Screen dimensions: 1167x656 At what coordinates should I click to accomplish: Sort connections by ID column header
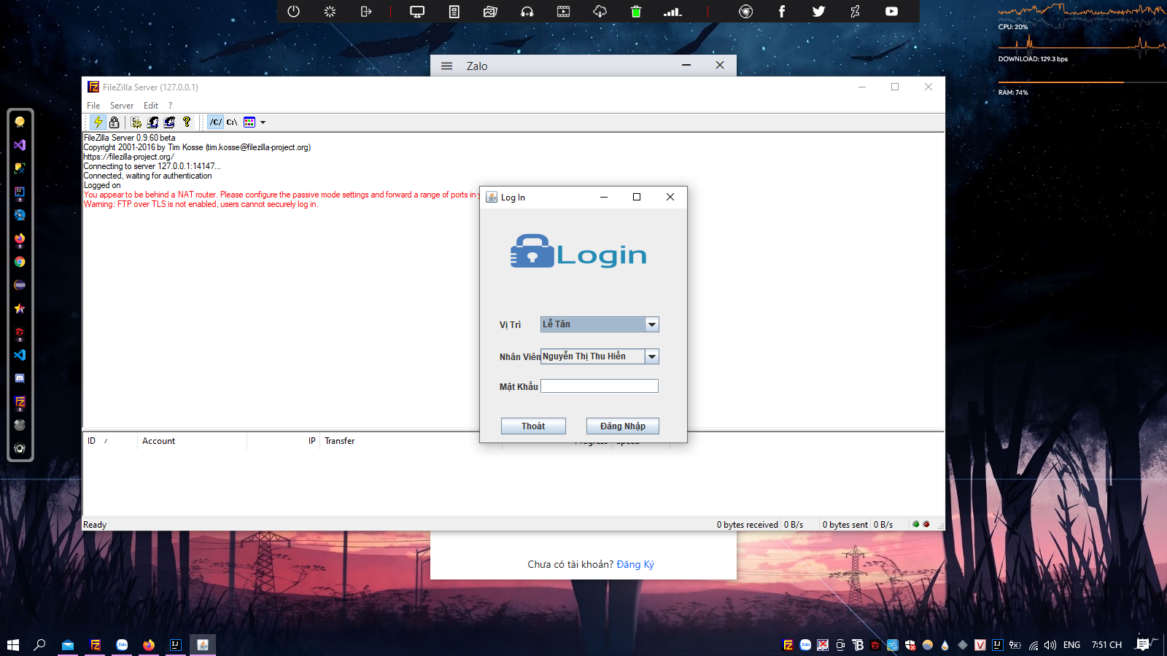110,441
